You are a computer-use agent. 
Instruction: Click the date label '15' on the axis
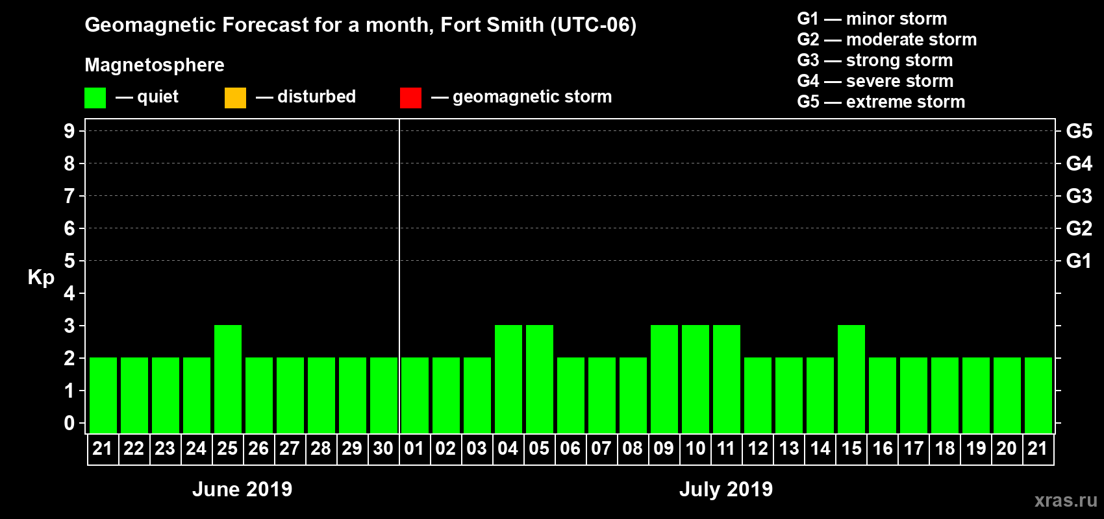tap(851, 448)
